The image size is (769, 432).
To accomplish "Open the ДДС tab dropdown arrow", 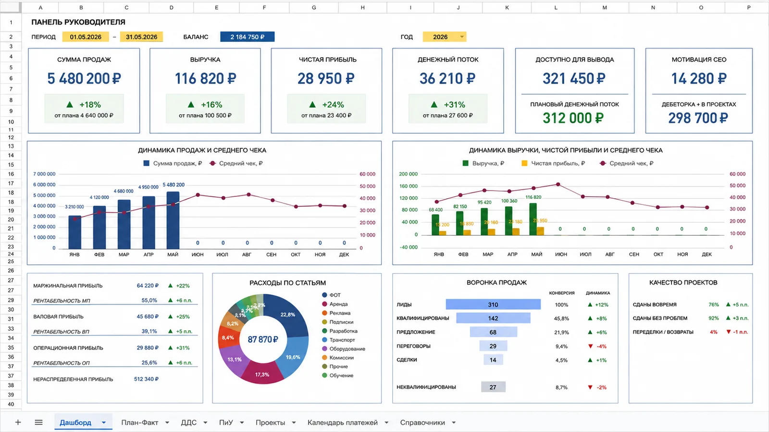I will [205, 423].
